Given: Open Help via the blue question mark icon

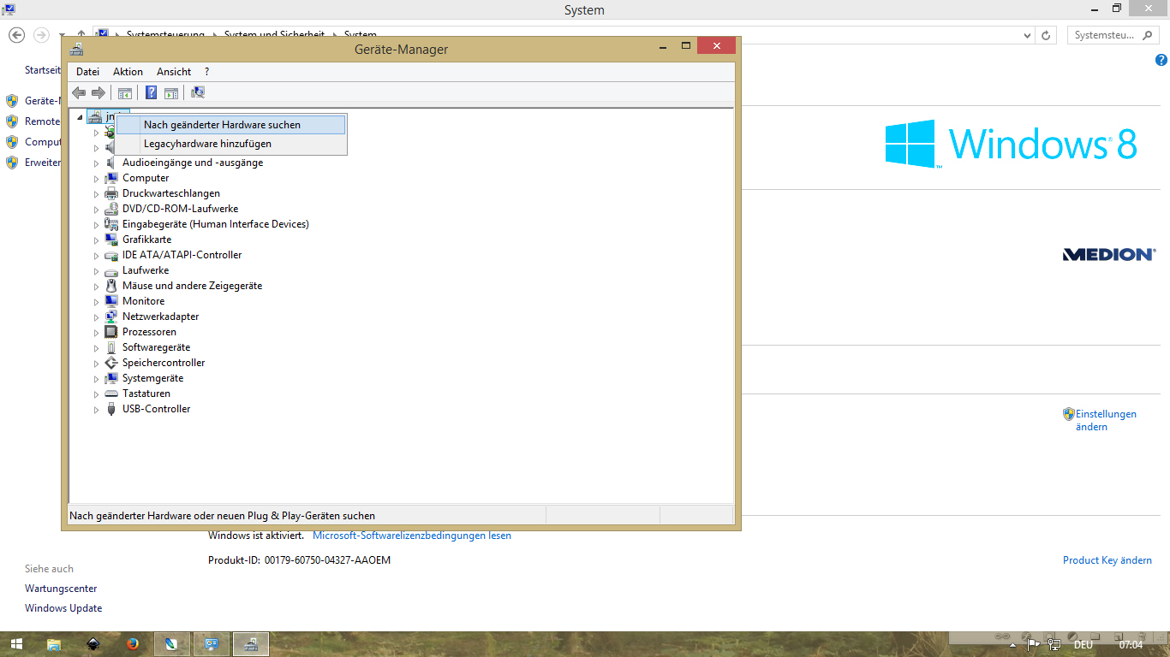Looking at the screenshot, I should pyautogui.click(x=151, y=92).
